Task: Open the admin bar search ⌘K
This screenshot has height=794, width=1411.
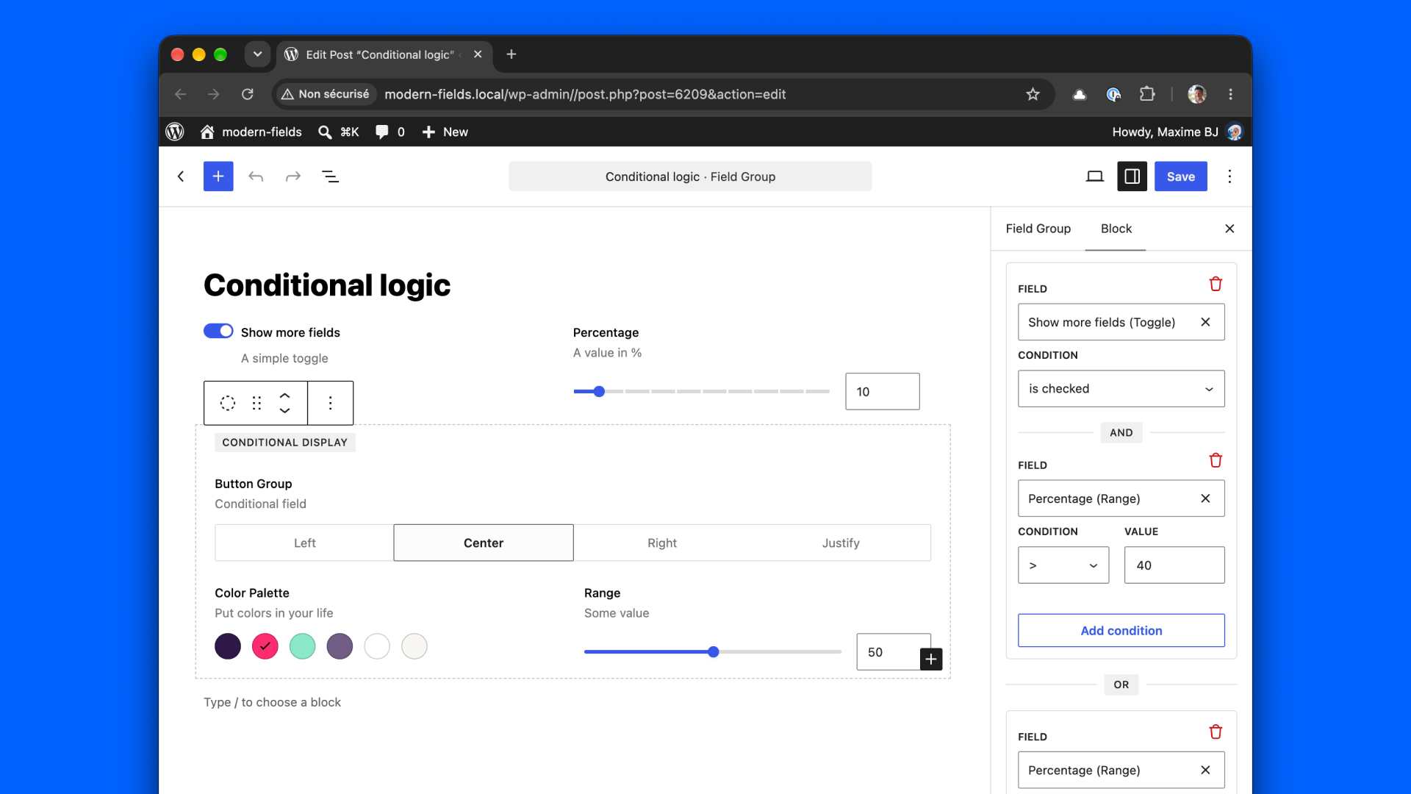Action: (x=338, y=132)
